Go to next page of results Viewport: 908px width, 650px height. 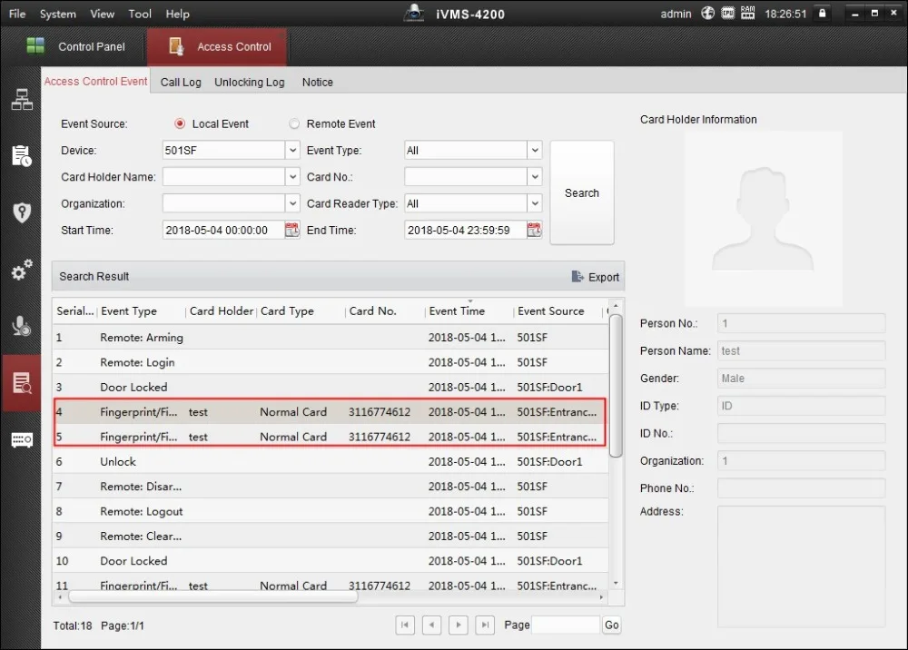[x=458, y=625]
